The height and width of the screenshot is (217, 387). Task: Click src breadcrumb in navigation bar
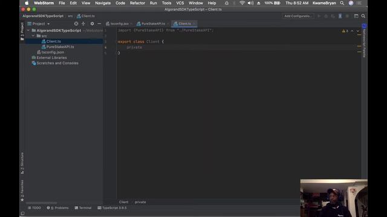pos(70,16)
